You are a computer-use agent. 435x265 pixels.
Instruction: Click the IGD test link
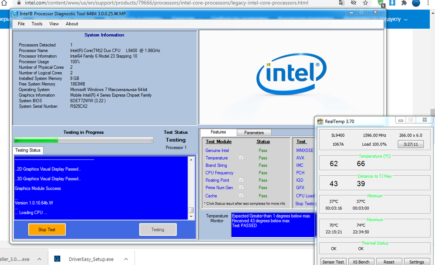(300, 180)
